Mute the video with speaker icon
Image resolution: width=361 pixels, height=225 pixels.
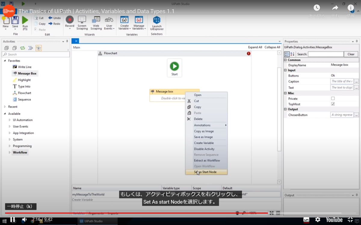(24, 220)
